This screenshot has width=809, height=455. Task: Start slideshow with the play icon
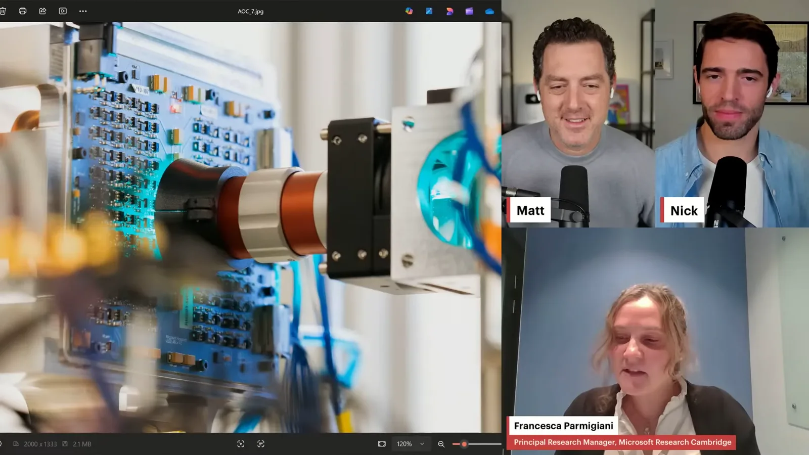(63, 11)
